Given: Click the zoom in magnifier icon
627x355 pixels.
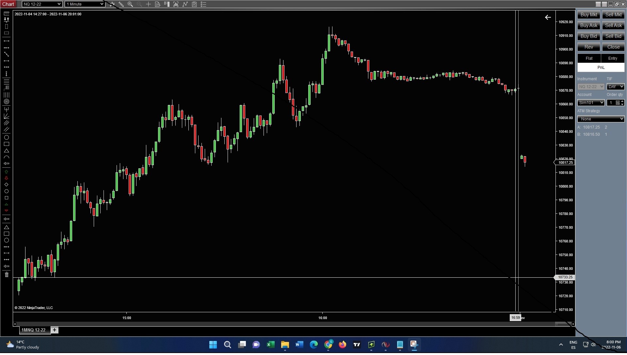Looking at the screenshot, I should click(130, 4).
